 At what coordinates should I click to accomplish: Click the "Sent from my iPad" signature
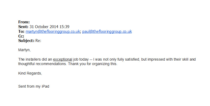pos(34,86)
